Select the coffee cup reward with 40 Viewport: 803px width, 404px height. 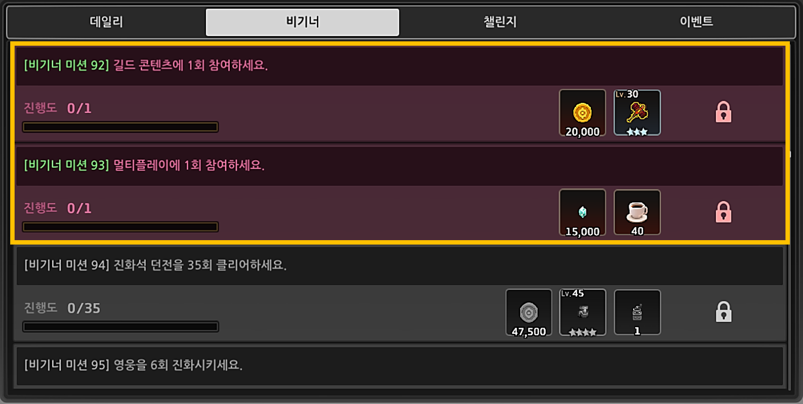point(637,212)
